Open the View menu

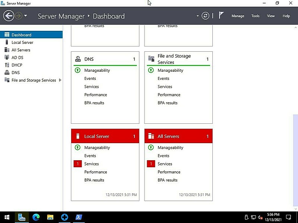pyautogui.click(x=271, y=16)
